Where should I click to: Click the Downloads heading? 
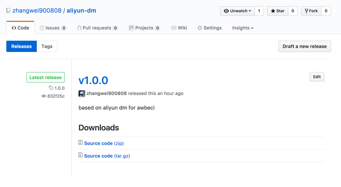99,128
